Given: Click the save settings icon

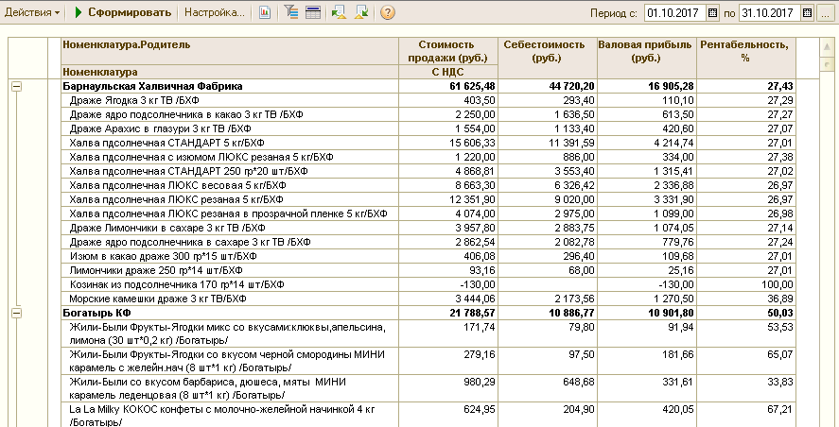Looking at the screenshot, I should click(361, 13).
